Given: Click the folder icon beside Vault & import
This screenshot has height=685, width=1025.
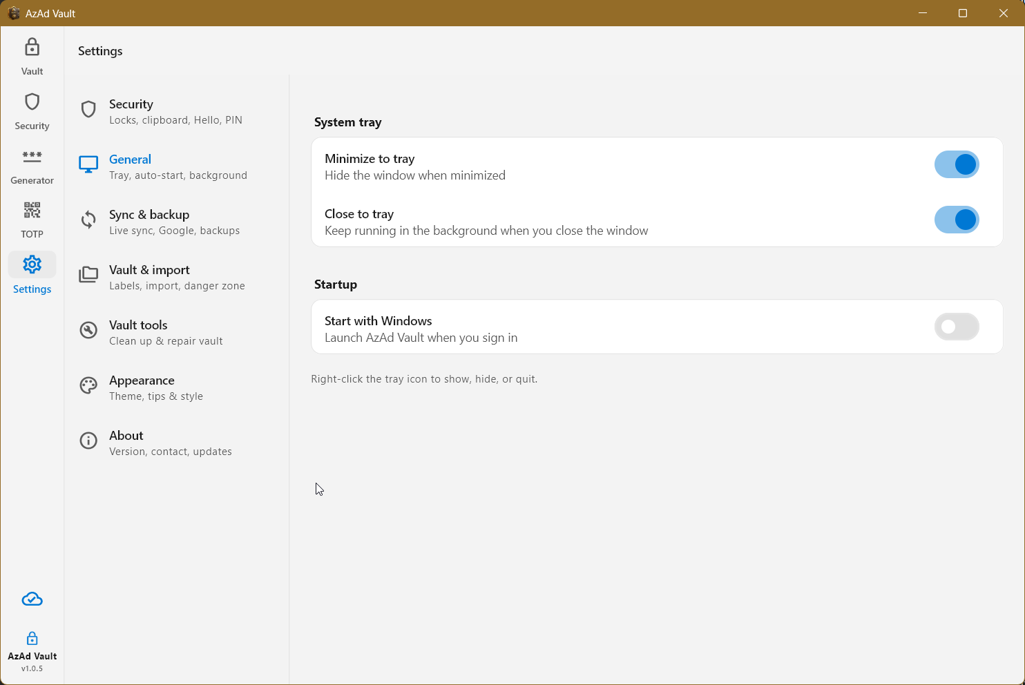Looking at the screenshot, I should [x=88, y=275].
